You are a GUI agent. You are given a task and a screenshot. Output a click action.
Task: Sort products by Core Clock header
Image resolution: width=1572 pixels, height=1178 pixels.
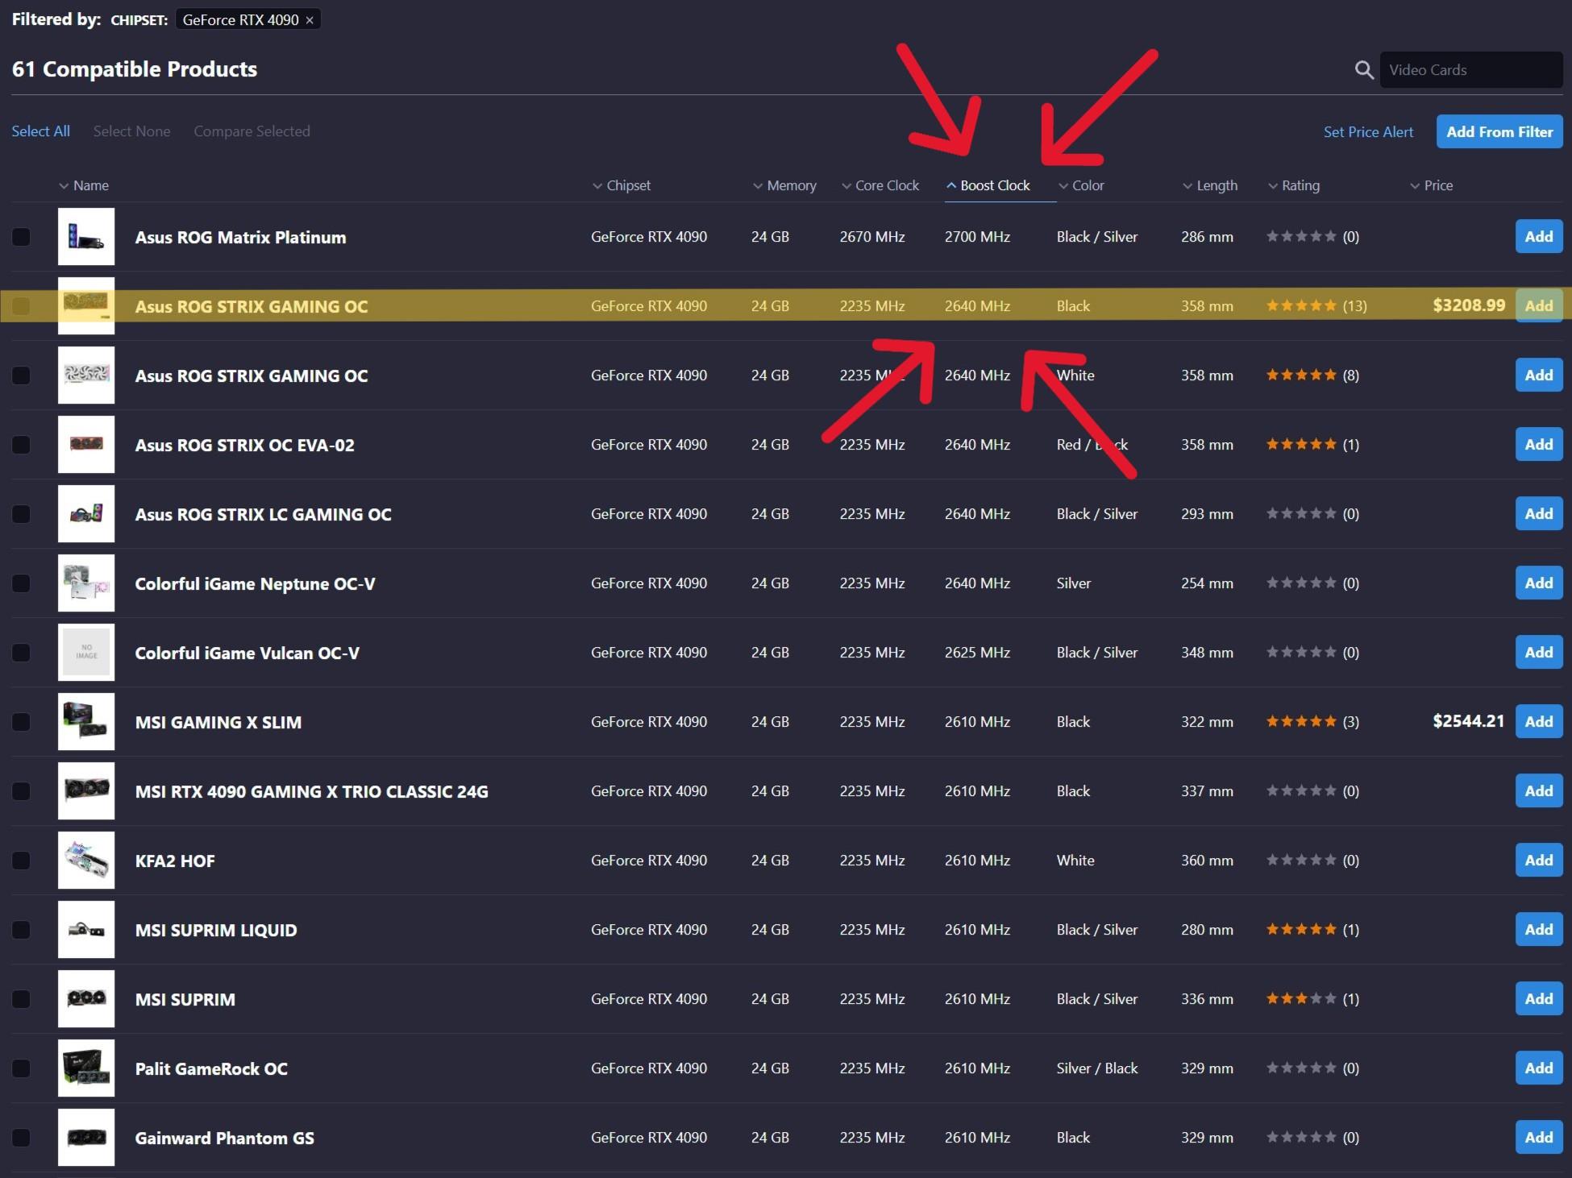coord(886,185)
